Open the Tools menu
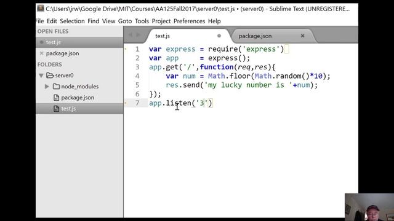394x221 pixels. [142, 21]
